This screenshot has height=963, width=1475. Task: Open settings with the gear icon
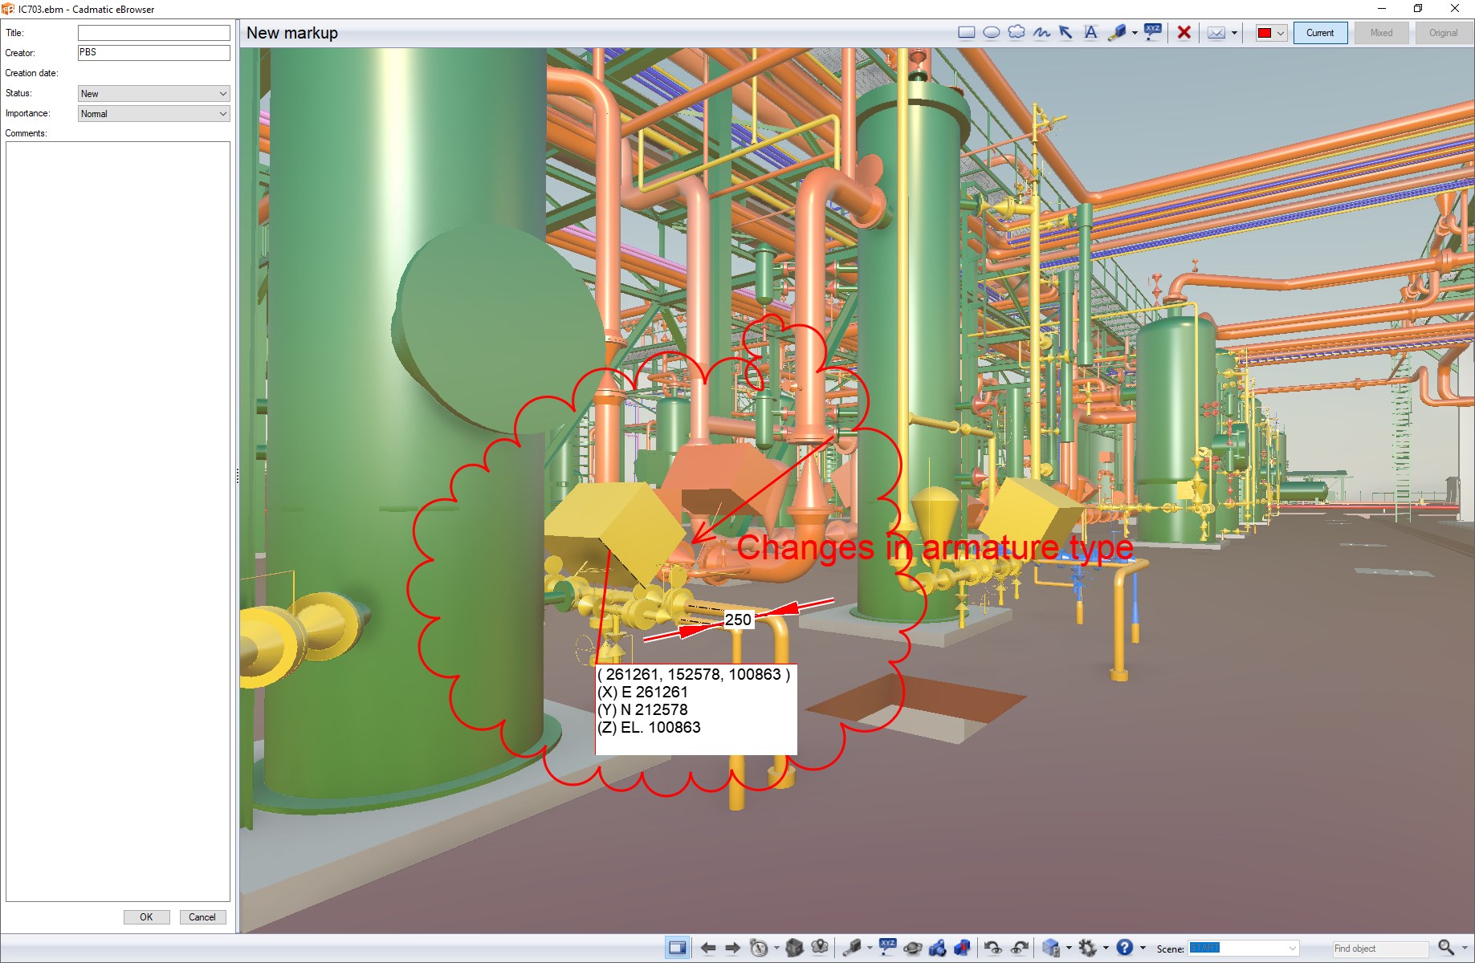point(1088,948)
